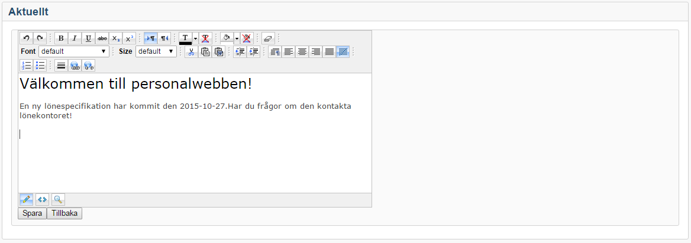Apply background fill color
Screen dimensions: 691x243
coord(227,38)
